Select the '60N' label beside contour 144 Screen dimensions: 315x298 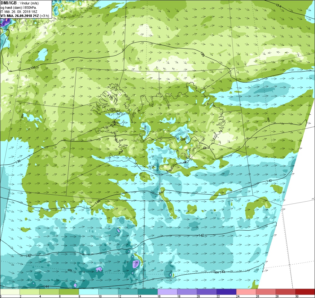point(217,272)
